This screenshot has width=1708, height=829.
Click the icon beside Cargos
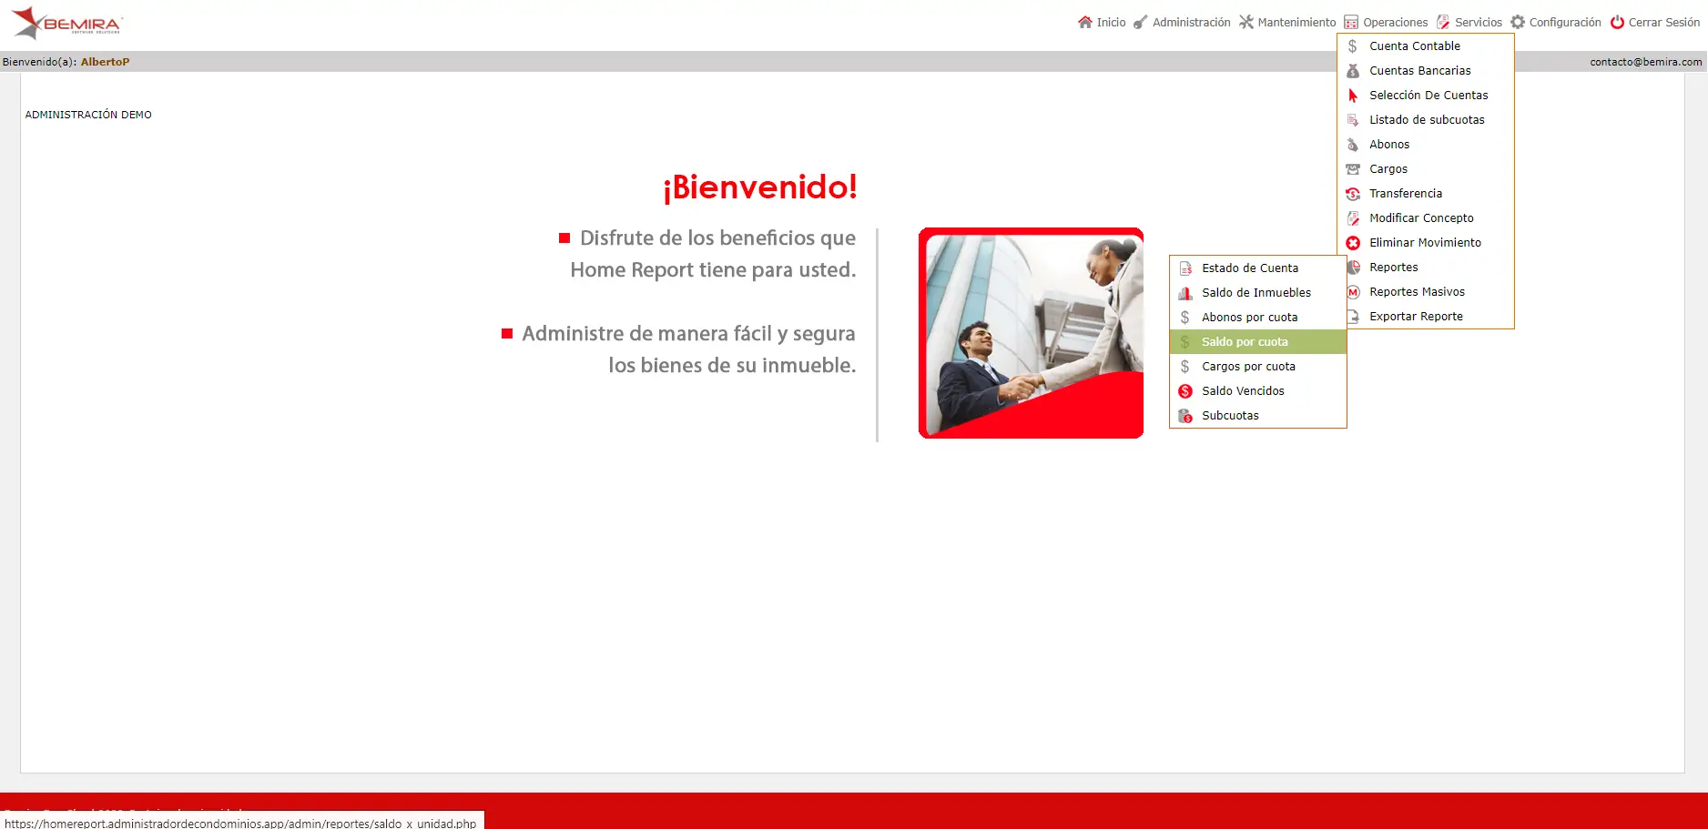(x=1353, y=169)
